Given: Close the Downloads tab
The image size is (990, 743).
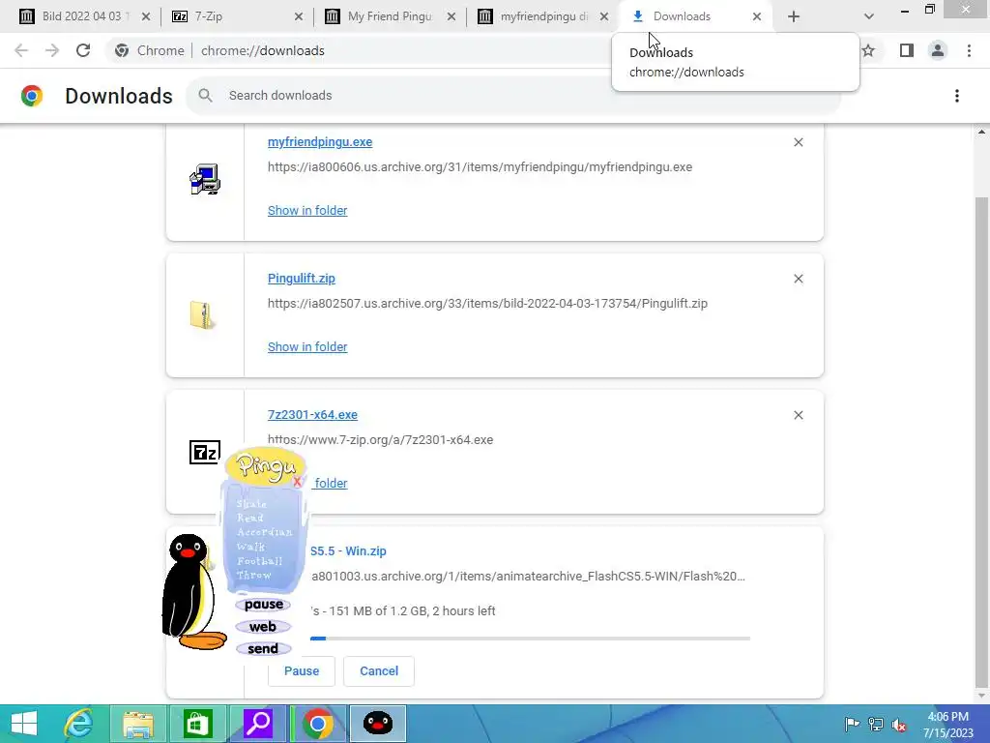Looking at the screenshot, I should click(757, 17).
